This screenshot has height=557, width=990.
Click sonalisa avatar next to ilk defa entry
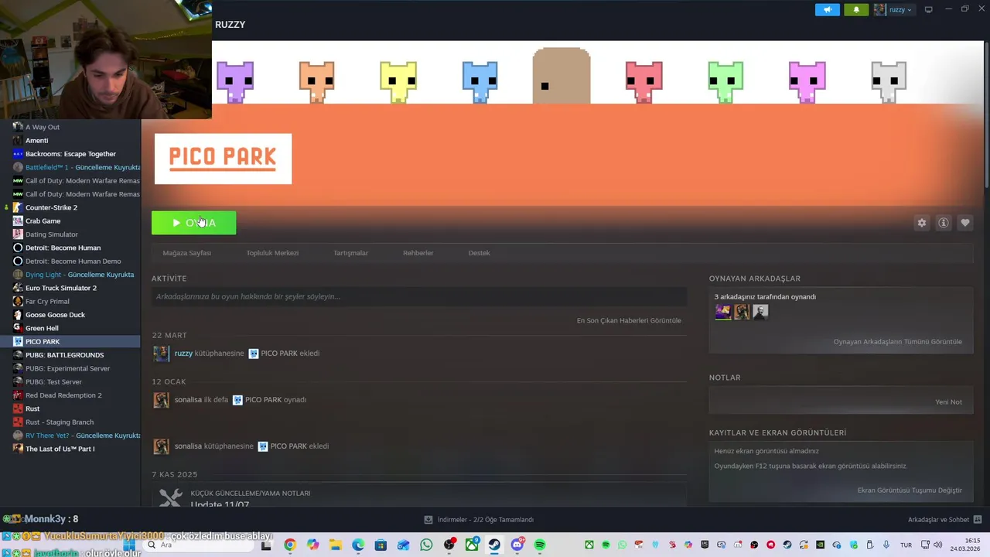click(161, 400)
